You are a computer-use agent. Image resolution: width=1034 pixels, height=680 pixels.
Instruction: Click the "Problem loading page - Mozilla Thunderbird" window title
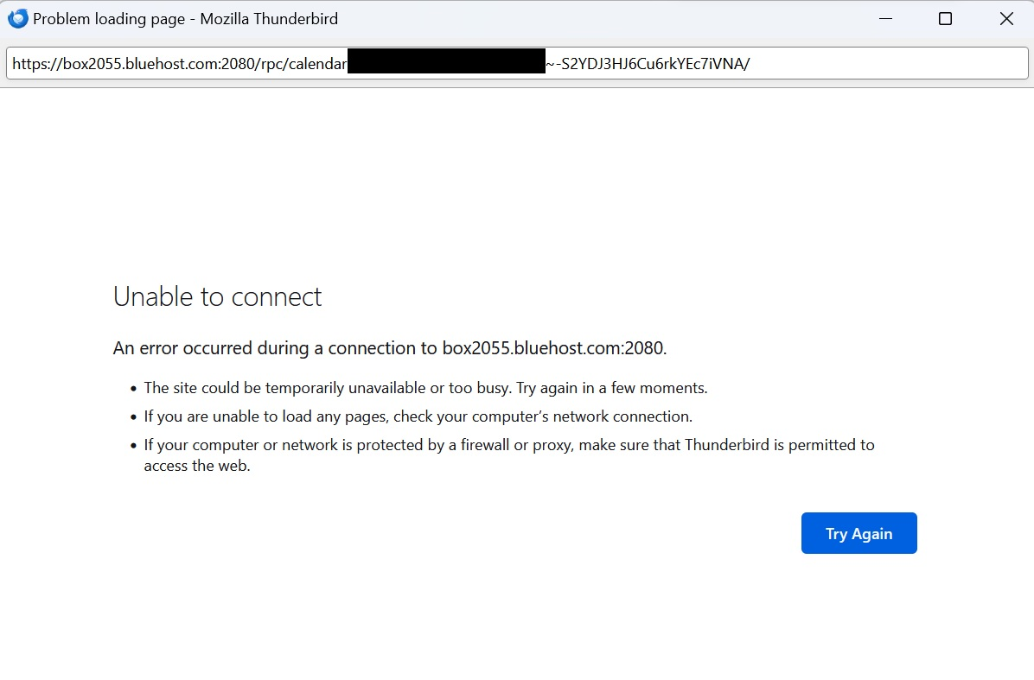(185, 19)
